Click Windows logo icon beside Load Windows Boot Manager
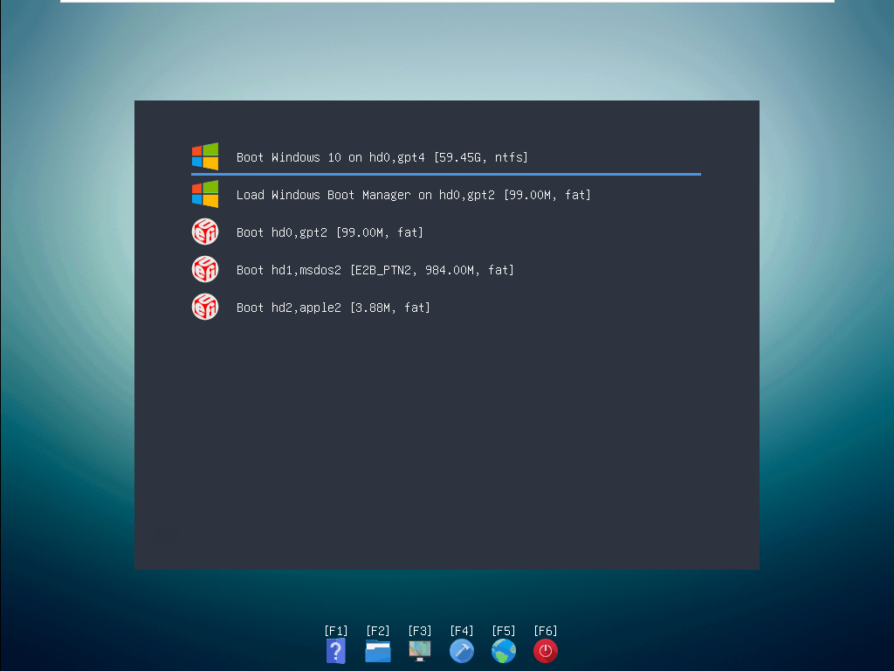Viewport: 894px width, 671px height. click(205, 194)
